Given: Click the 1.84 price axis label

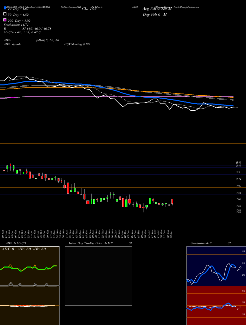Looking at the screenshot, I should tap(238, 193).
